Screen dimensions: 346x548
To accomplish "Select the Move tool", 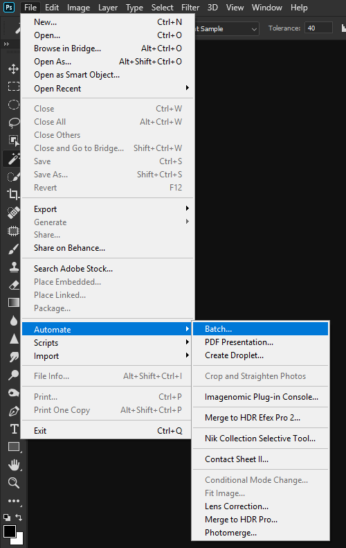I will (x=14, y=69).
